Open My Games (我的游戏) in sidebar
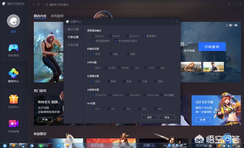 click(x=13, y=50)
